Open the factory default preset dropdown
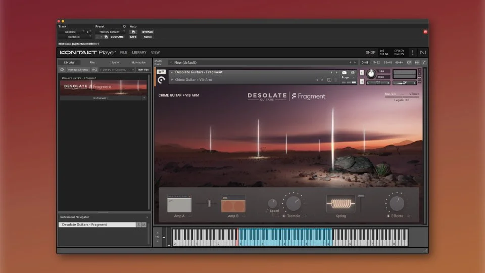485x273 pixels. [x=111, y=32]
